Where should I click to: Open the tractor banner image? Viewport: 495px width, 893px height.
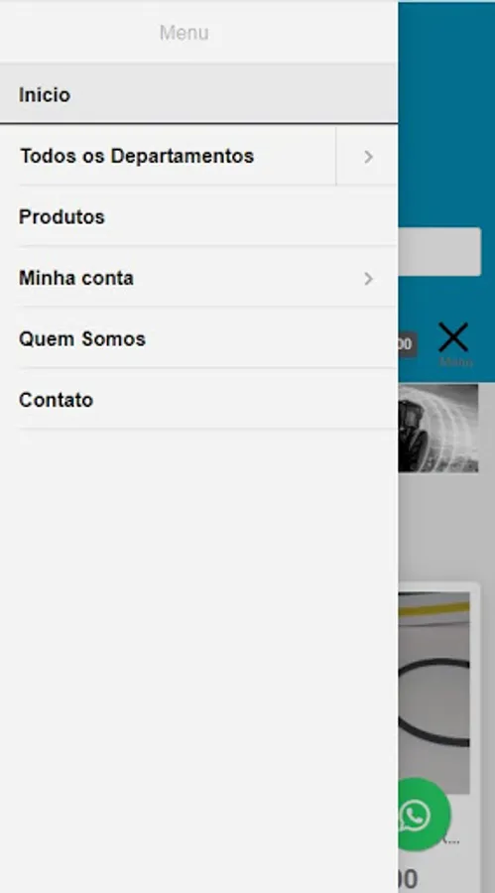click(x=438, y=429)
